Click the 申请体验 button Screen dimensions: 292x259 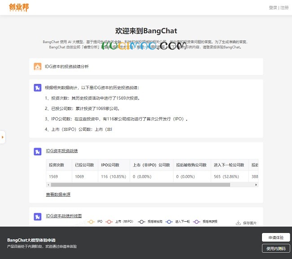(276, 237)
